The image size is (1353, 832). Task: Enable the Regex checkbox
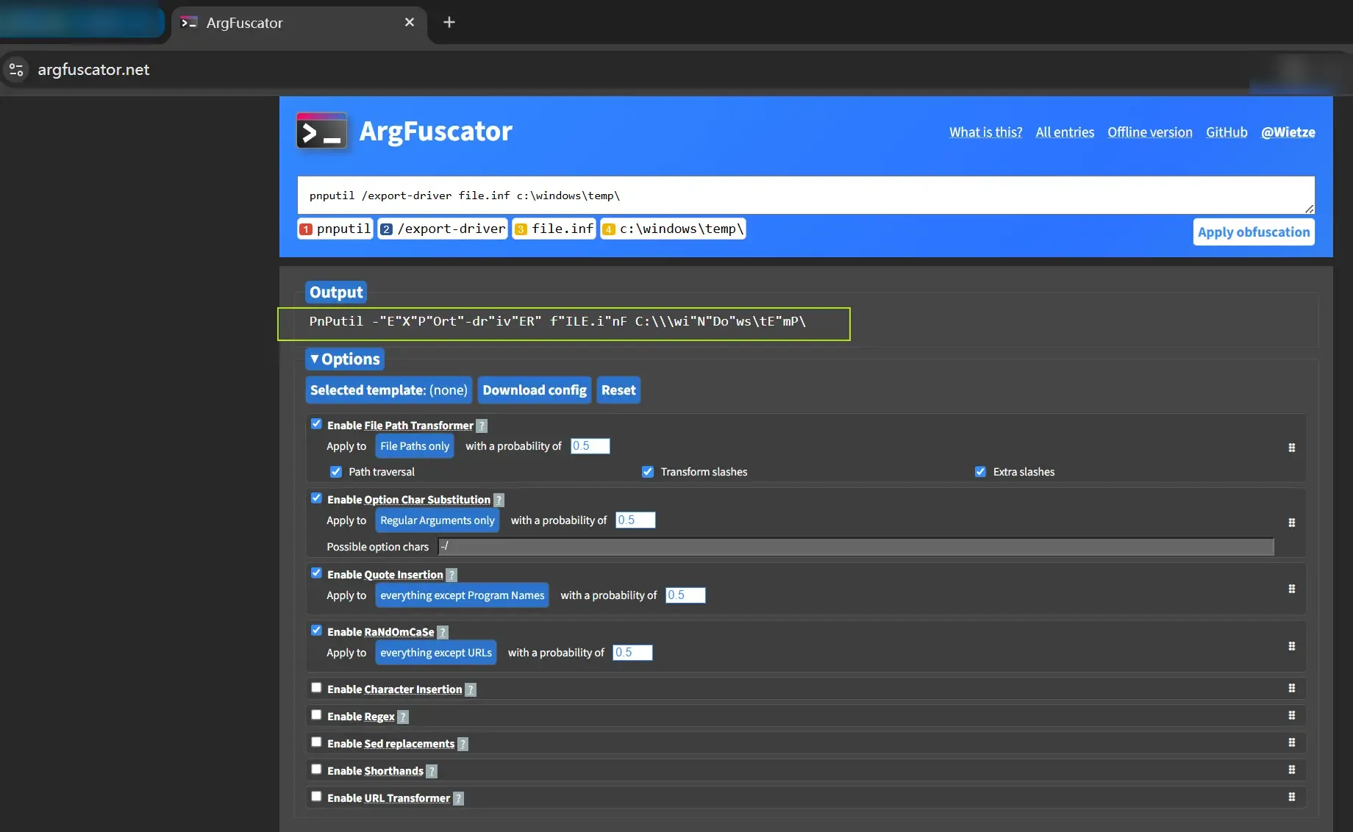coord(316,715)
